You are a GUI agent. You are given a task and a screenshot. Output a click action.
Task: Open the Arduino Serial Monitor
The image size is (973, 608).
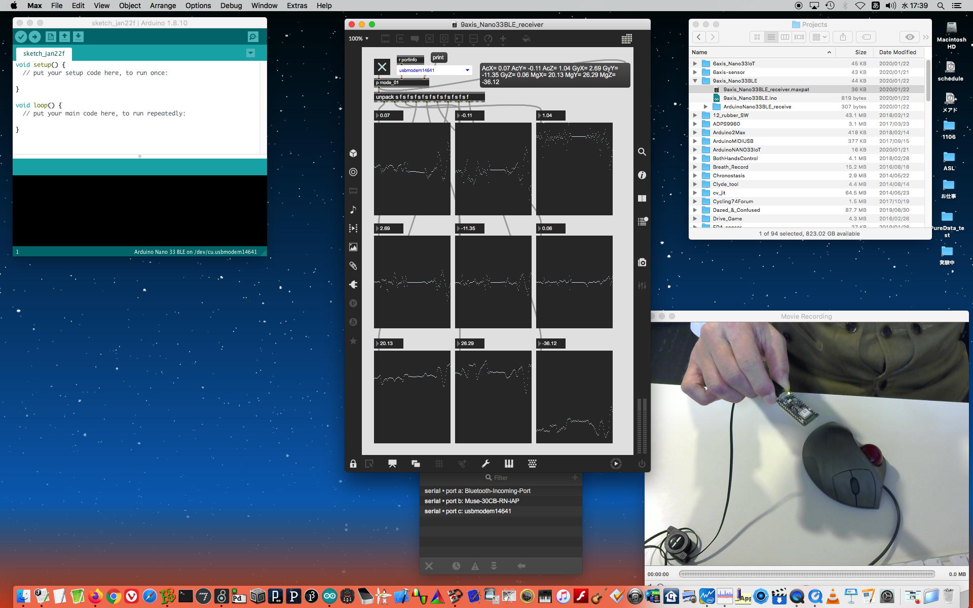253,37
